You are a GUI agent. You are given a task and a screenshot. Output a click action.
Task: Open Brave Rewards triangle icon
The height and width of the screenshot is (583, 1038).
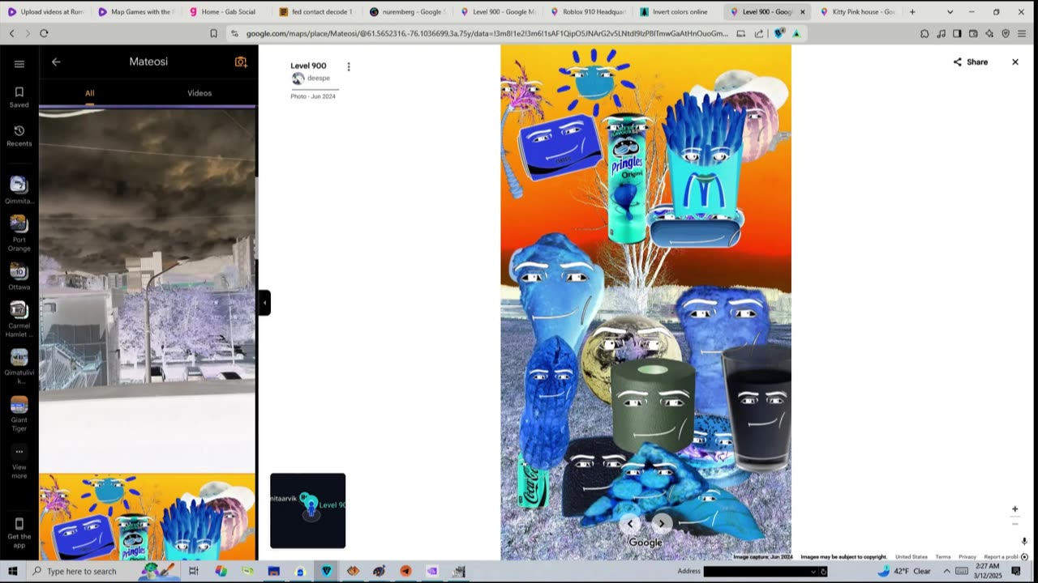(796, 33)
